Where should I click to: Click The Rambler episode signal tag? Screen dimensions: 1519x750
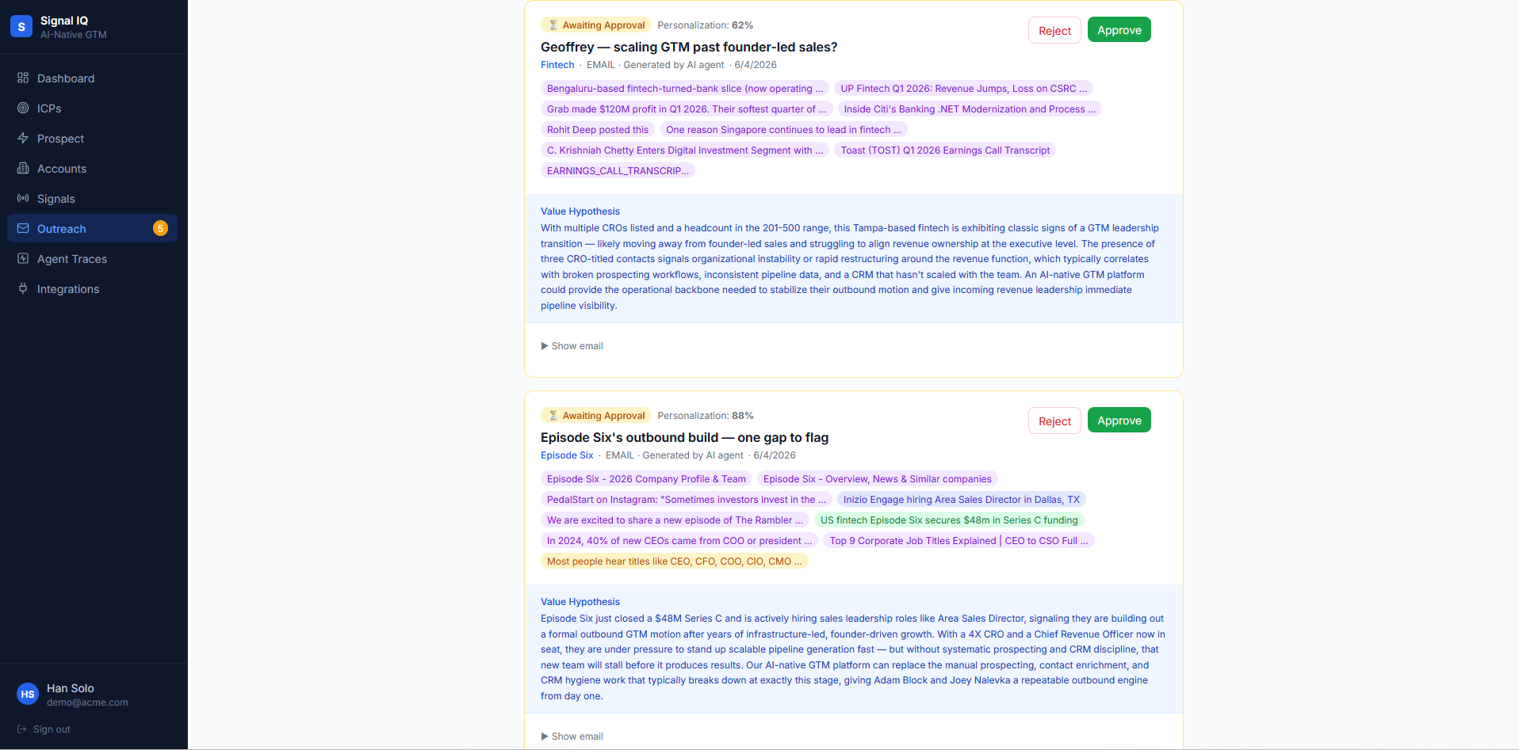tap(675, 520)
